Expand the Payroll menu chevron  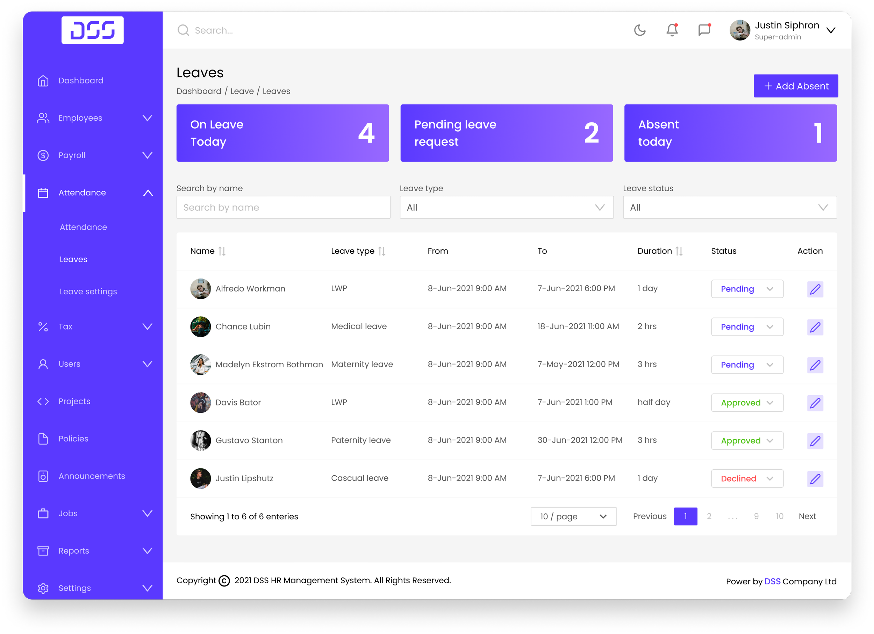(148, 155)
